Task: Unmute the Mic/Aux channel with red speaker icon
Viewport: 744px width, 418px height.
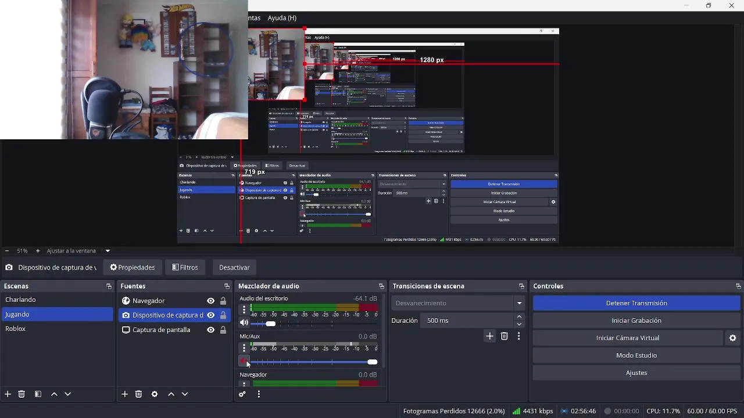Action: (x=244, y=361)
